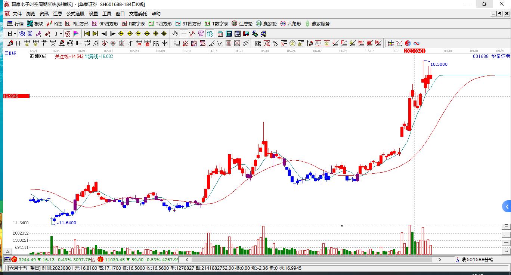
Task: Select the hand pan tool
Action: coord(175,34)
